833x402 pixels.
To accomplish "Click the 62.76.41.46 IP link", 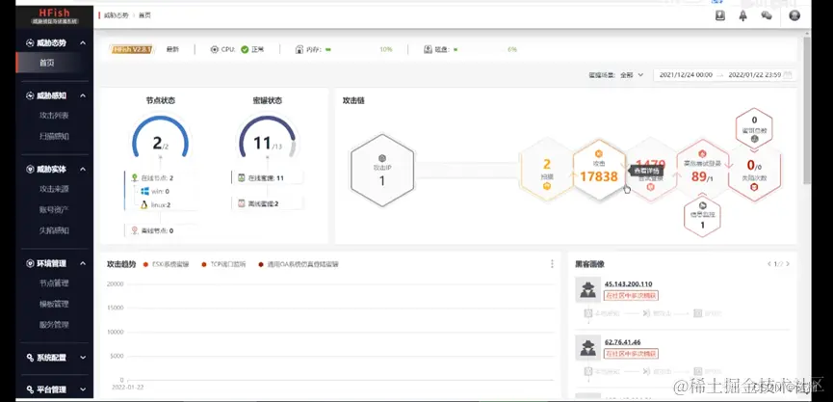I will (623, 342).
